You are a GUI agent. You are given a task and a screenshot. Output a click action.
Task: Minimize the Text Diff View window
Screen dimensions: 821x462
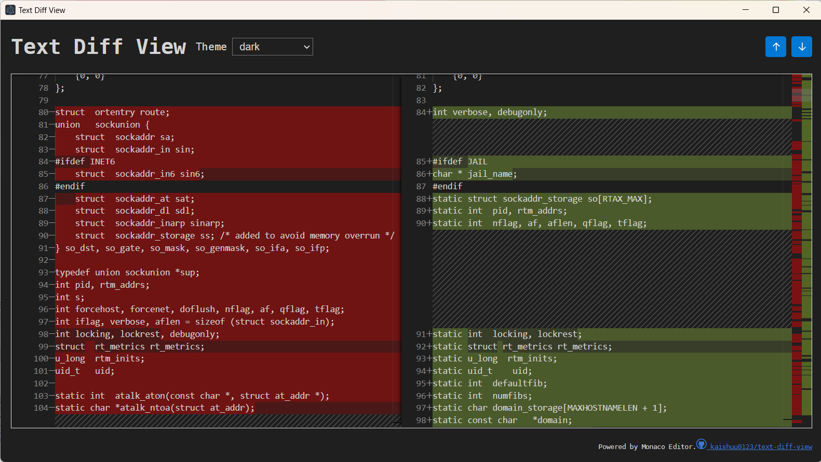pyautogui.click(x=746, y=10)
